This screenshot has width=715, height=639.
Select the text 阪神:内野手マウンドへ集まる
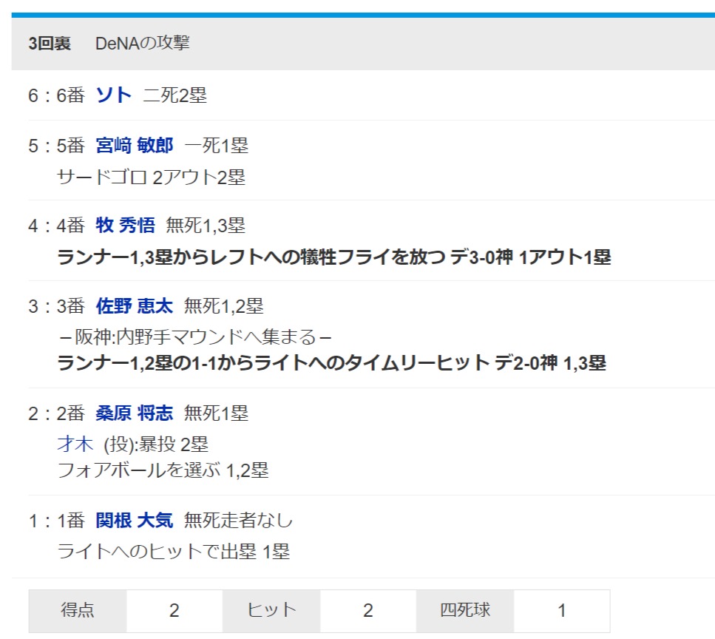pos(195,337)
